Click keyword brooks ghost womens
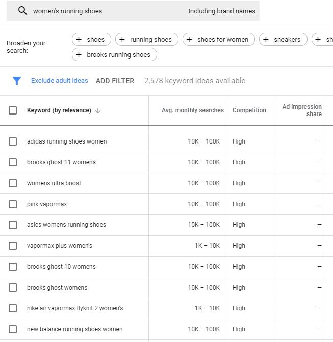 click(x=57, y=288)
